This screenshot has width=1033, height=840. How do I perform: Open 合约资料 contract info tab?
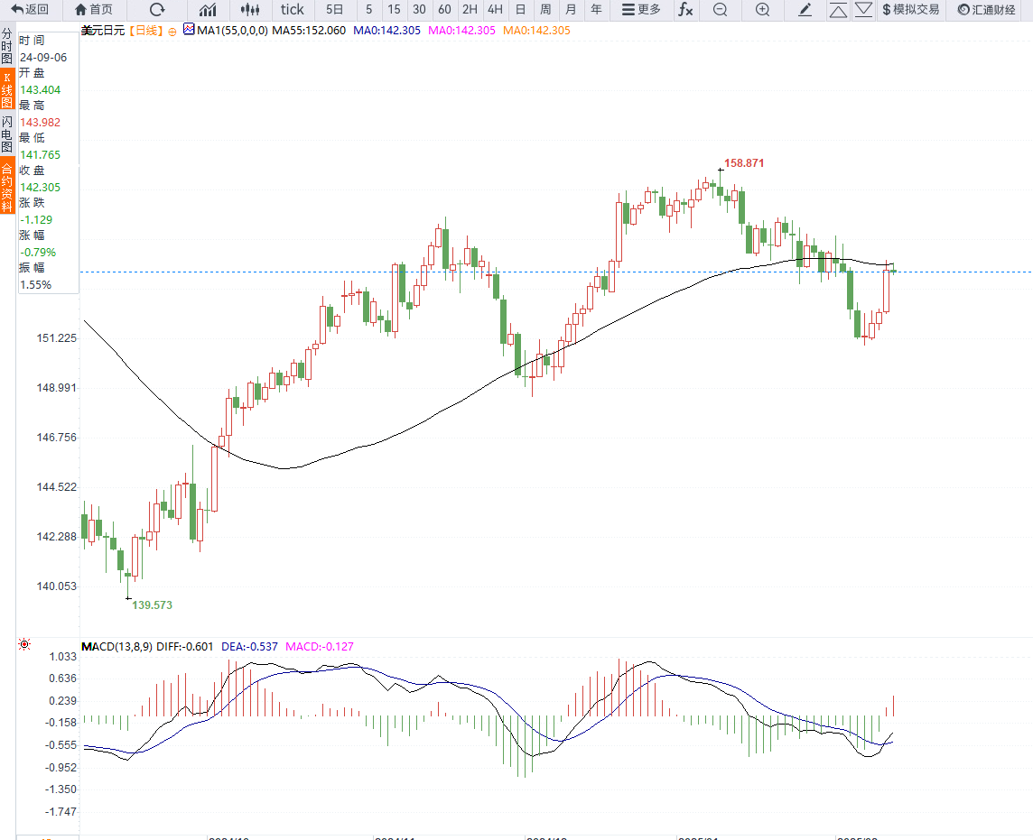pyautogui.click(x=7, y=187)
